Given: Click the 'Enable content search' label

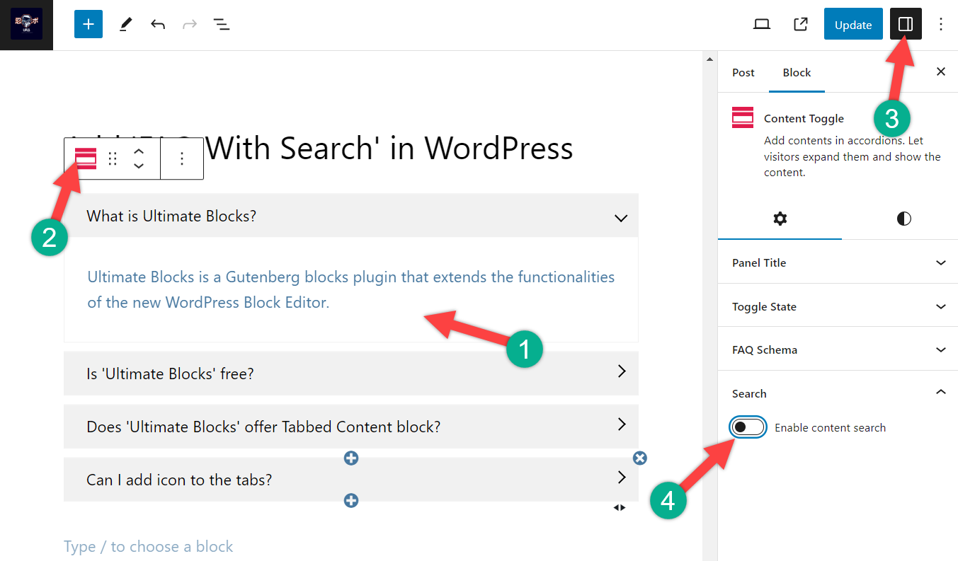Looking at the screenshot, I should (830, 428).
